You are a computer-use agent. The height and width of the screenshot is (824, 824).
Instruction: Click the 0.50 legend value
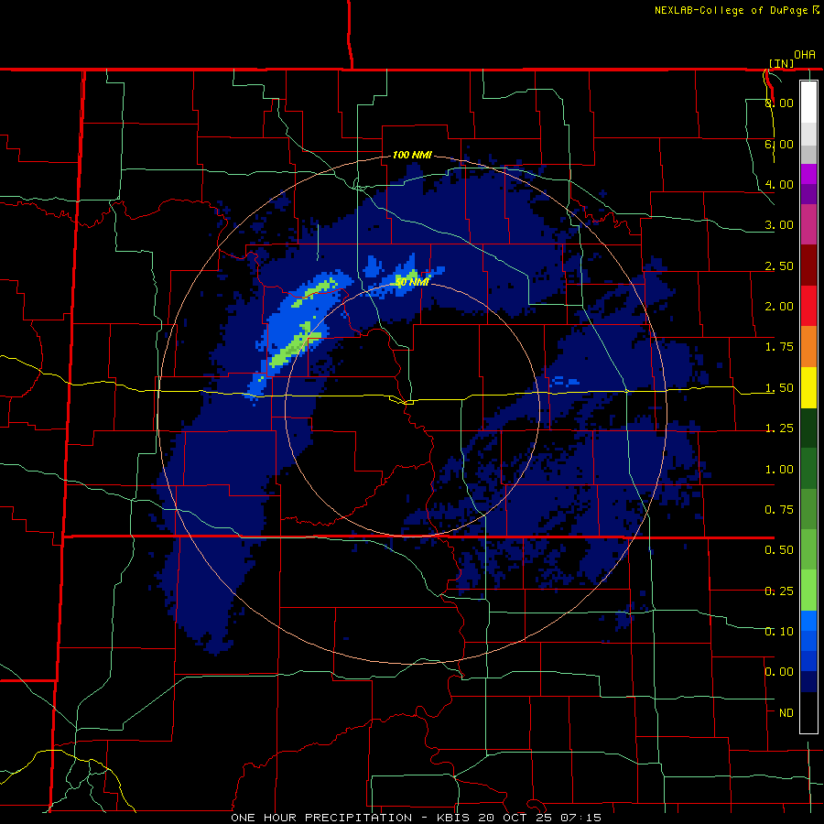coord(779,550)
